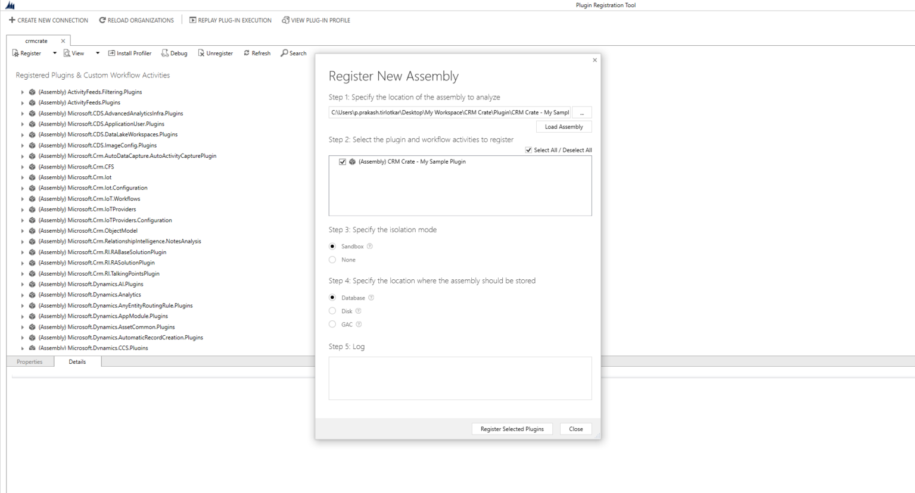This screenshot has height=493, width=915.
Task: Uncheck the CRM Crate - My Sample Plugin assembly
Action: point(343,161)
